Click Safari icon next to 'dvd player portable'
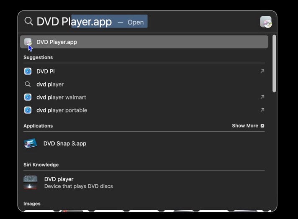298x219 pixels. click(28, 110)
